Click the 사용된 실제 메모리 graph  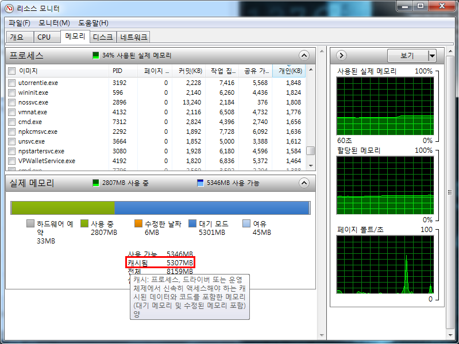click(385, 106)
